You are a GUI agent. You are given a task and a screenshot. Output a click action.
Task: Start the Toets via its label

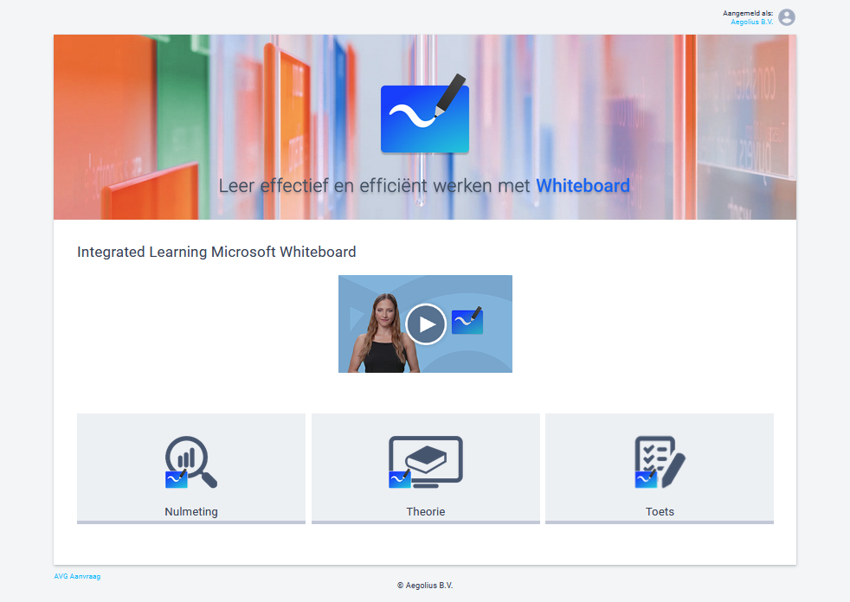pos(660,512)
